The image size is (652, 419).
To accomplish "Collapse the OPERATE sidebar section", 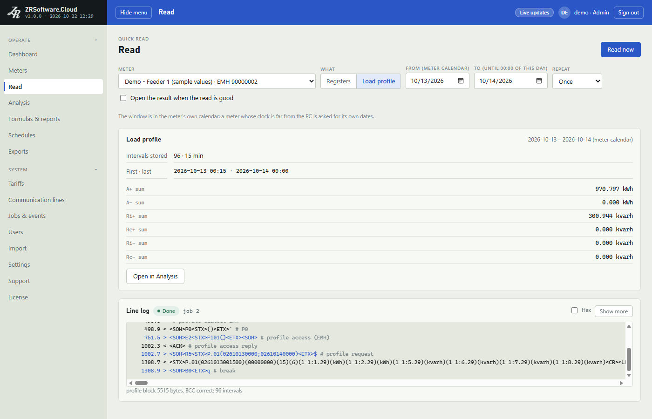I will 96,40.
